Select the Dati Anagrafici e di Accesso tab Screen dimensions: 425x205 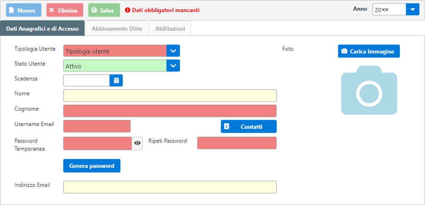[x=42, y=28]
